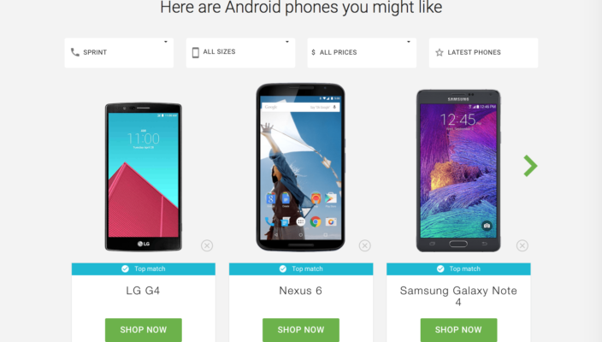Shop now for the LG G4
This screenshot has width=602, height=342.
(144, 330)
